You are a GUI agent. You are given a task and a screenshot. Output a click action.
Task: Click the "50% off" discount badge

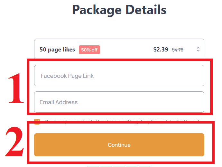click(x=89, y=50)
